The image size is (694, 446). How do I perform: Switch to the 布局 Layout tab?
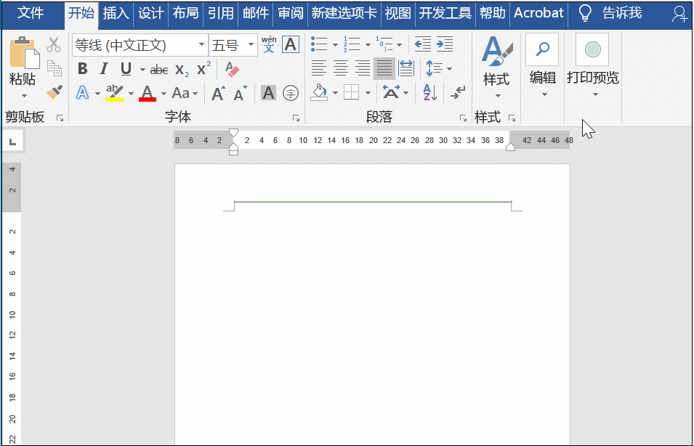pyautogui.click(x=186, y=13)
